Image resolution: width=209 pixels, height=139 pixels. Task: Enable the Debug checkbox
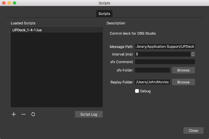pos(137,91)
